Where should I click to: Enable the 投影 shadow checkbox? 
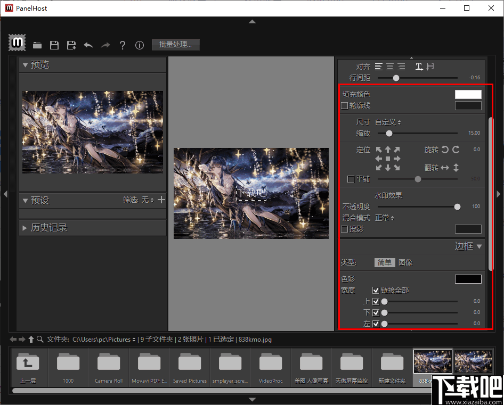(344, 229)
